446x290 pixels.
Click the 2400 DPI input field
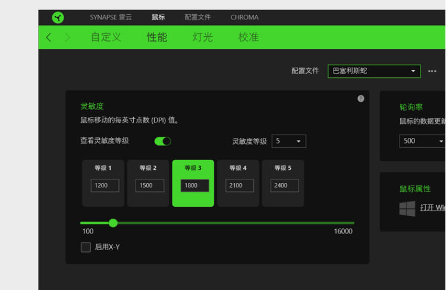[x=284, y=185]
